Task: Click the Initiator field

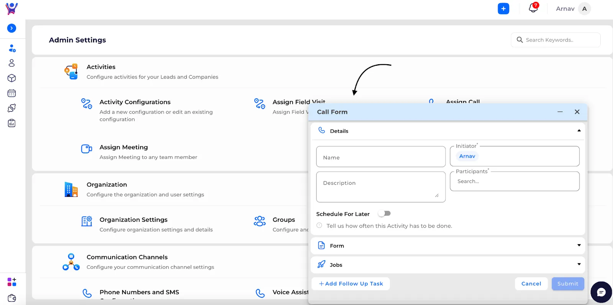Action: [515, 156]
